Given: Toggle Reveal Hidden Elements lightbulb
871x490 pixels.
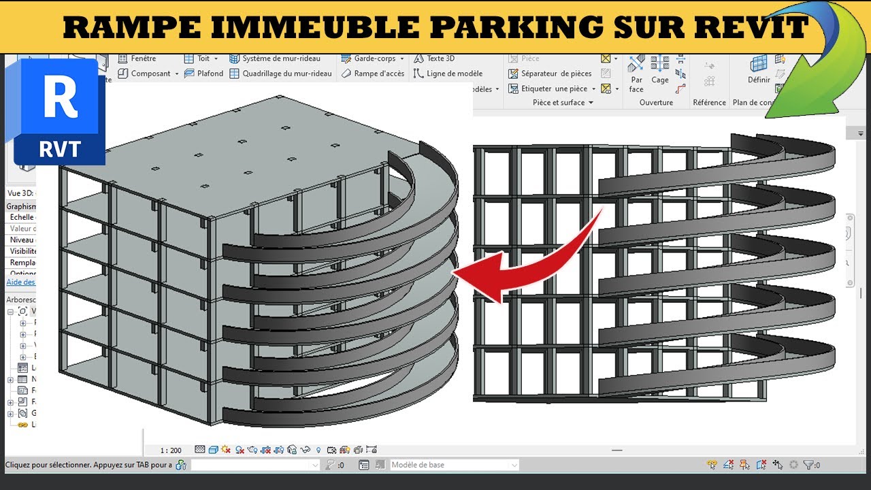Looking at the screenshot, I should pos(318,449).
